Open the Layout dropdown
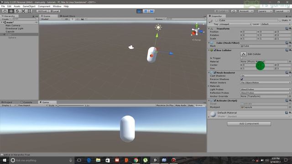Viewport: 292px width, 164px height. (x=282, y=11)
